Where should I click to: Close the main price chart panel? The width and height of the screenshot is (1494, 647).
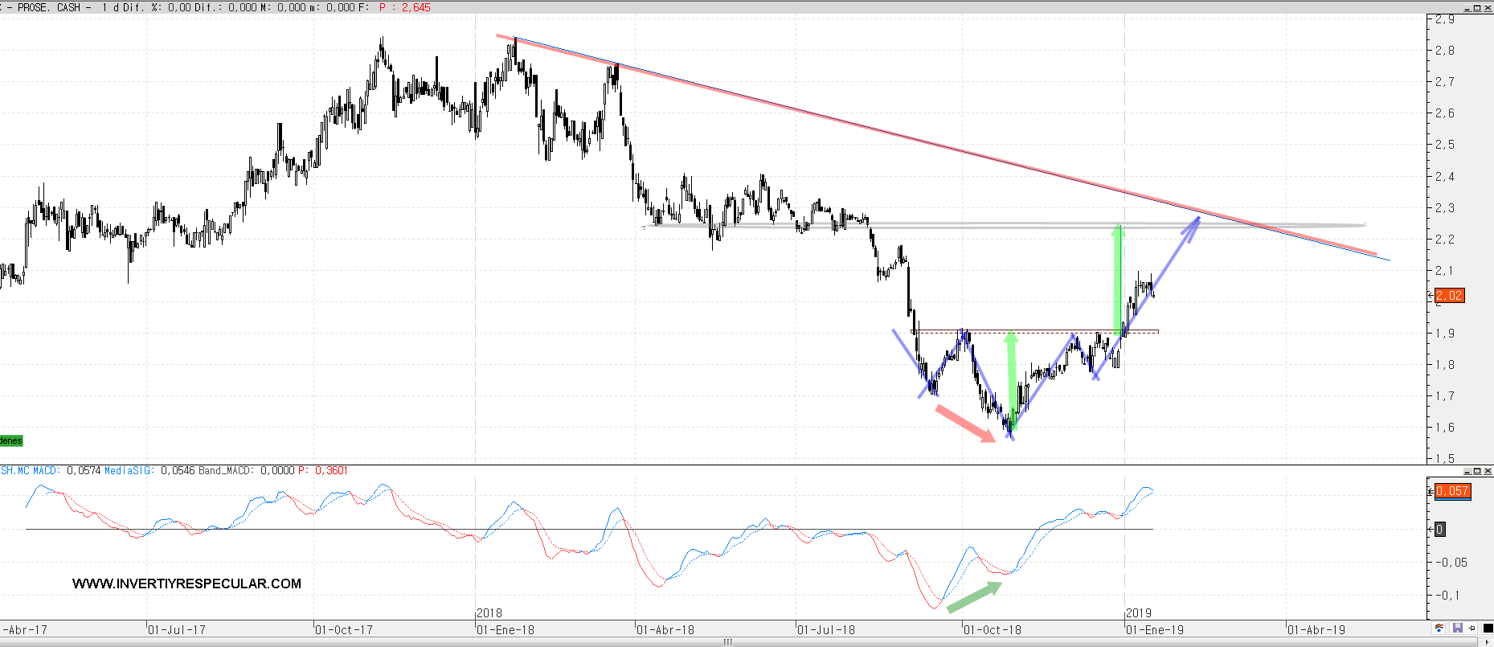pos(1488,8)
